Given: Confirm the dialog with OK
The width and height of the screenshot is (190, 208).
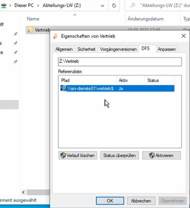Looking at the screenshot, I should (110, 201).
